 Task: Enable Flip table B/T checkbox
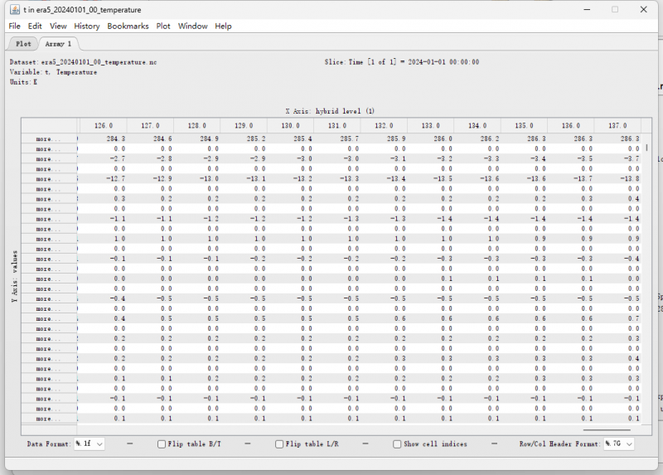(x=162, y=444)
